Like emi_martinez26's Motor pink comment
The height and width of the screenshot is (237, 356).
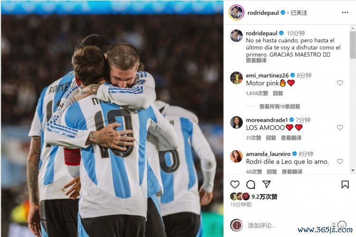point(340,83)
